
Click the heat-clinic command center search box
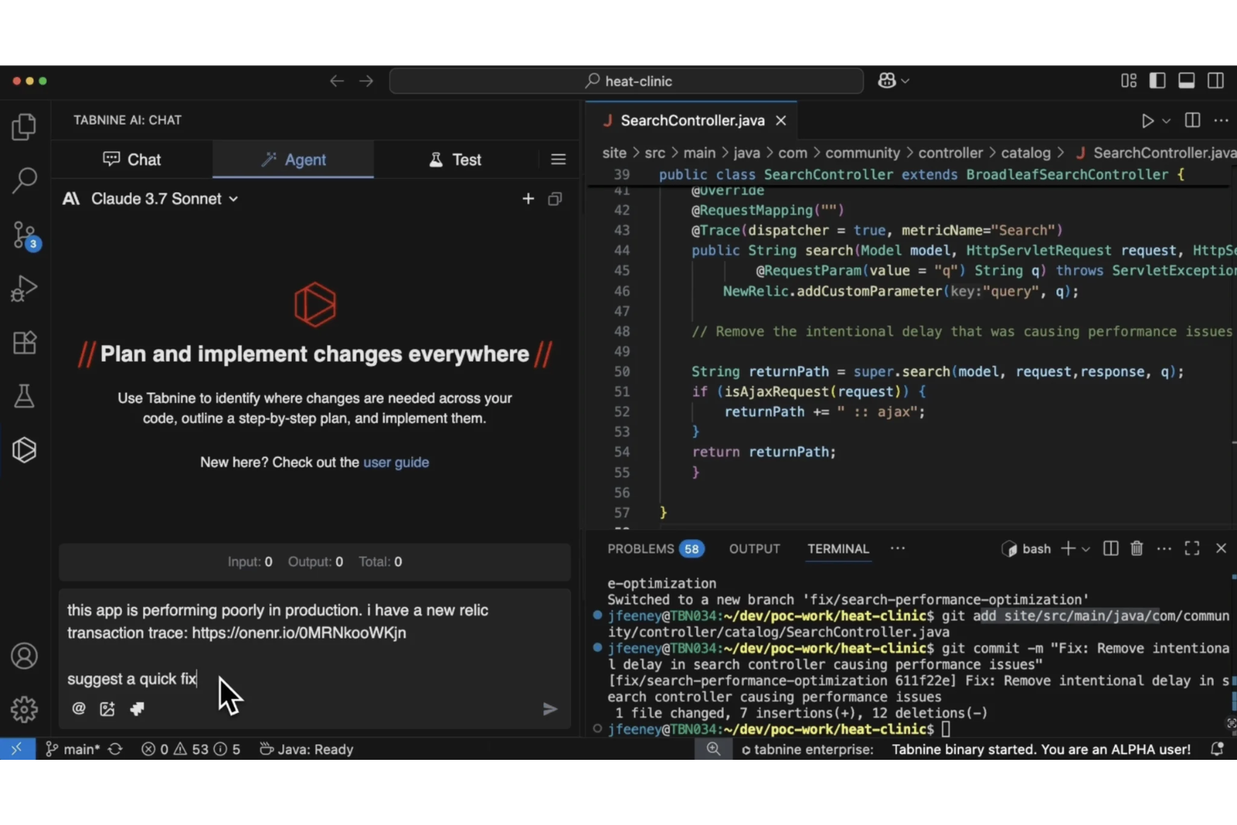pos(627,81)
